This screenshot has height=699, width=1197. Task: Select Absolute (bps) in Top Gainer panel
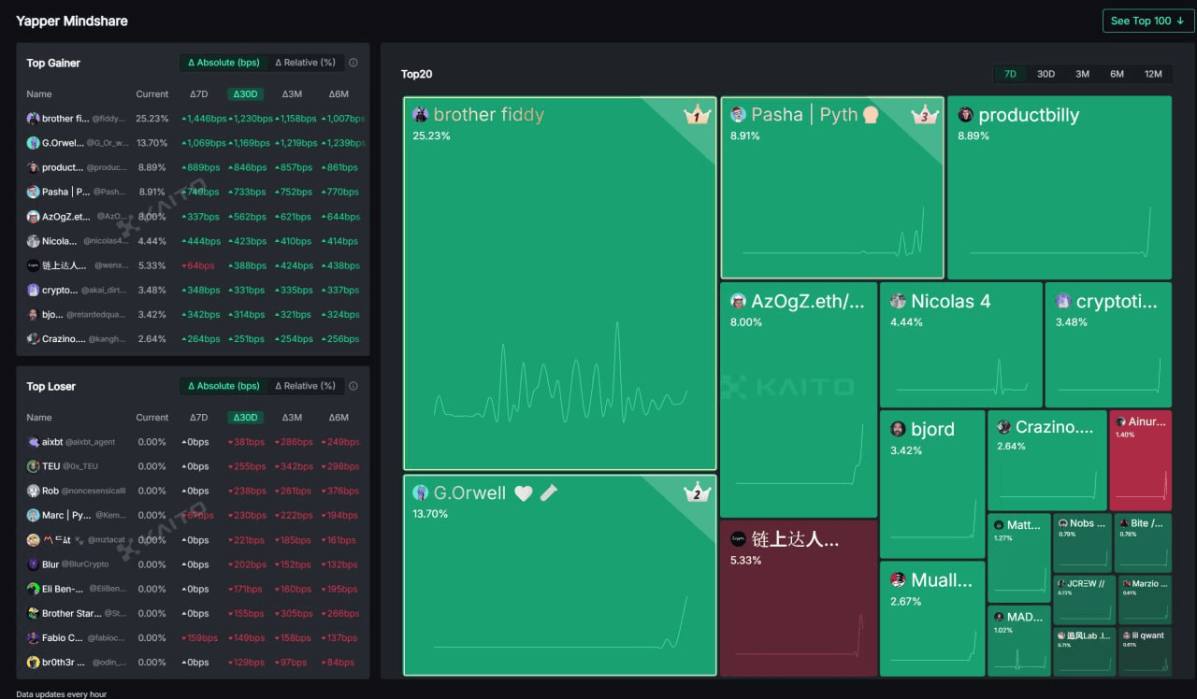[x=224, y=63]
